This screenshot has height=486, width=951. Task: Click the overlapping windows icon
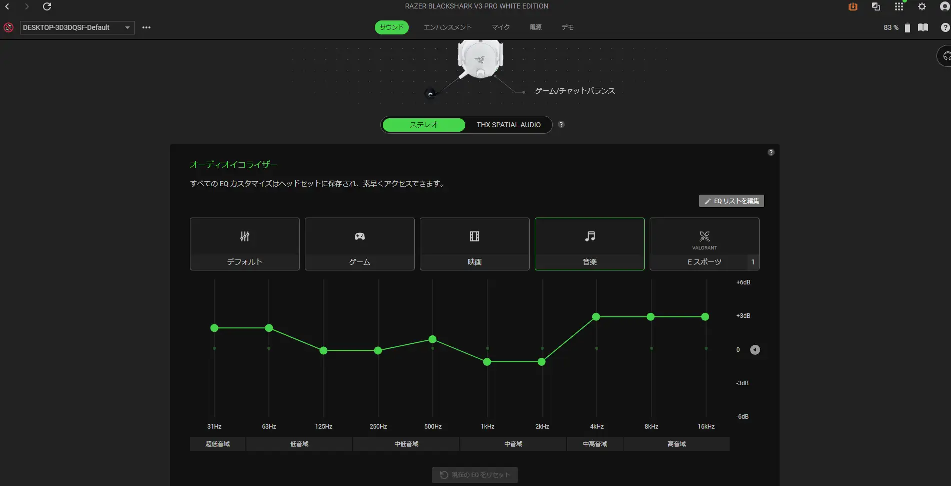point(876,6)
